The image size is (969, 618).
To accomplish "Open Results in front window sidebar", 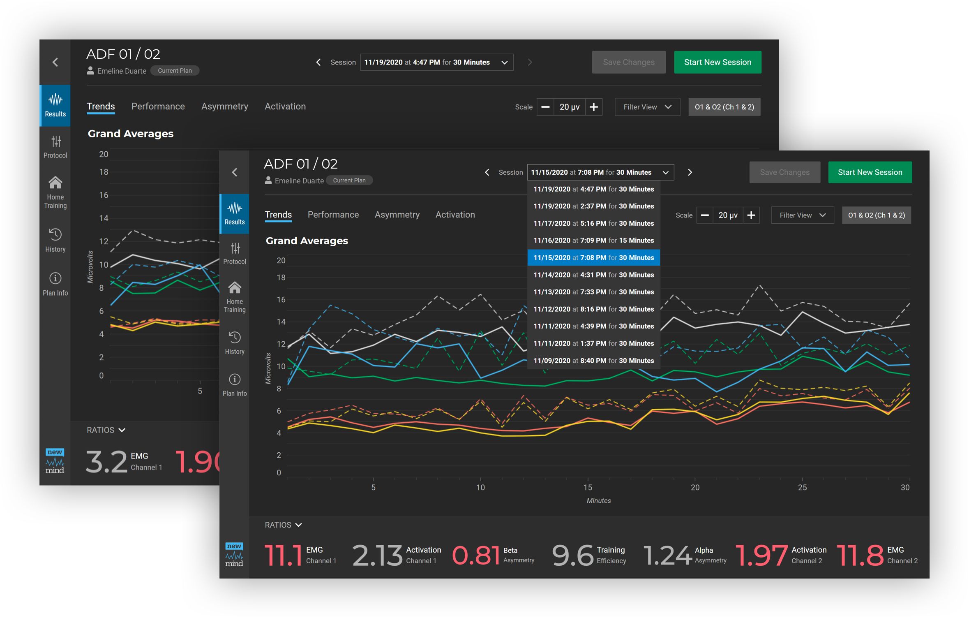I will [x=234, y=213].
